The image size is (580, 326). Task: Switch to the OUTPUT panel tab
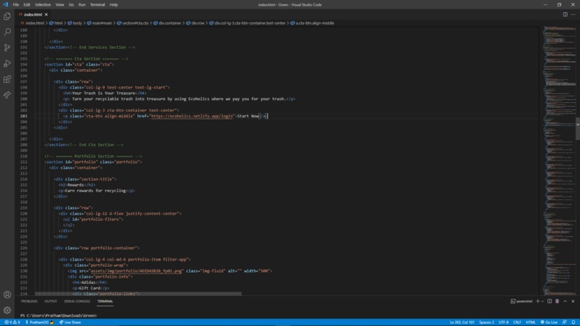click(x=50, y=302)
